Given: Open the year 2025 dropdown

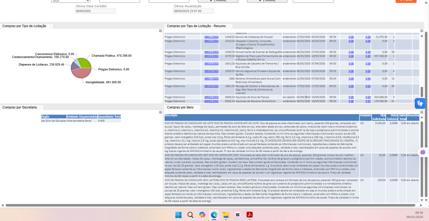Looking at the screenshot, I should (x=70, y=1).
